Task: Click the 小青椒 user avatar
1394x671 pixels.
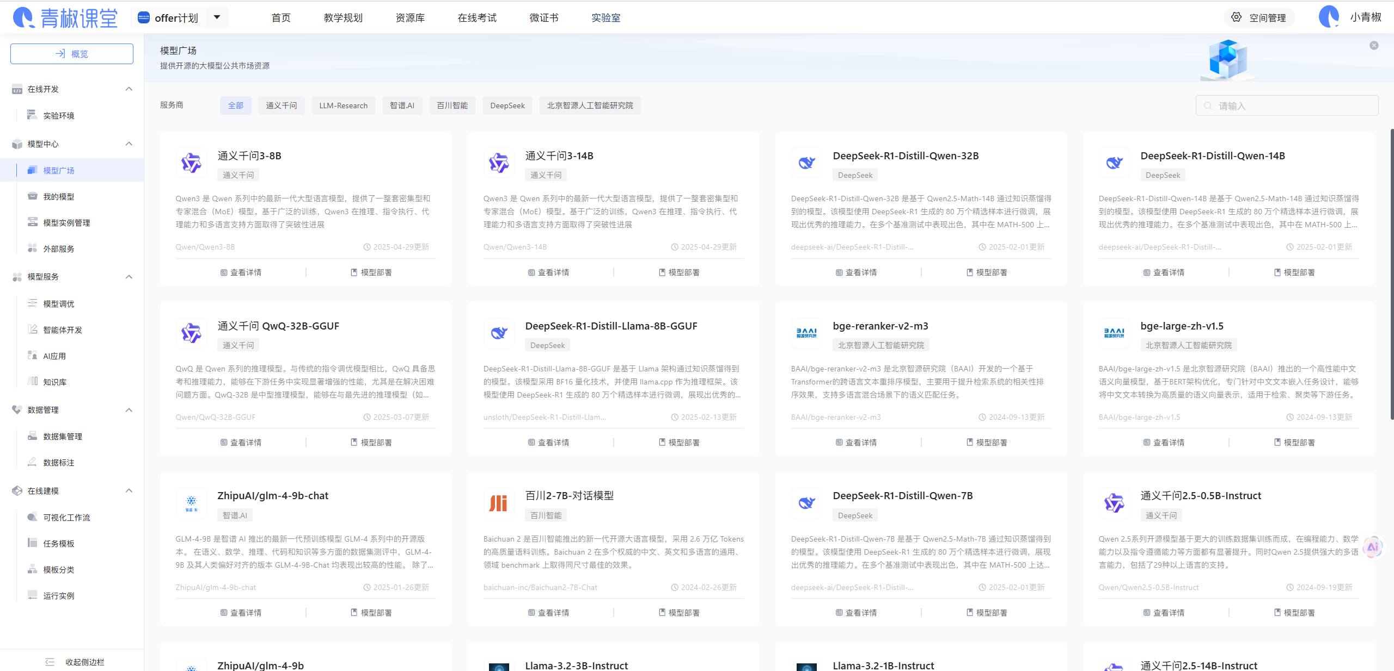Action: pyautogui.click(x=1329, y=17)
